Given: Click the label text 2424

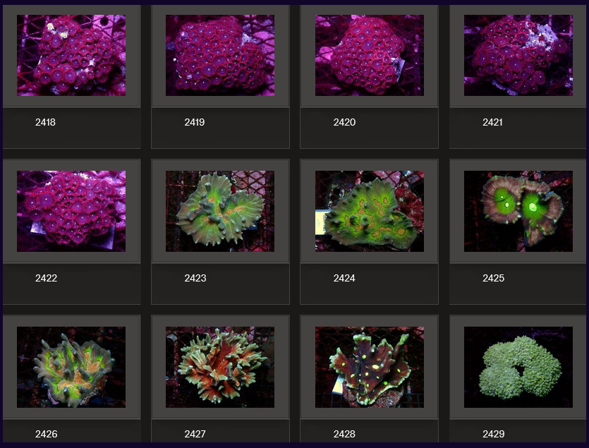Looking at the screenshot, I should click(x=344, y=278).
